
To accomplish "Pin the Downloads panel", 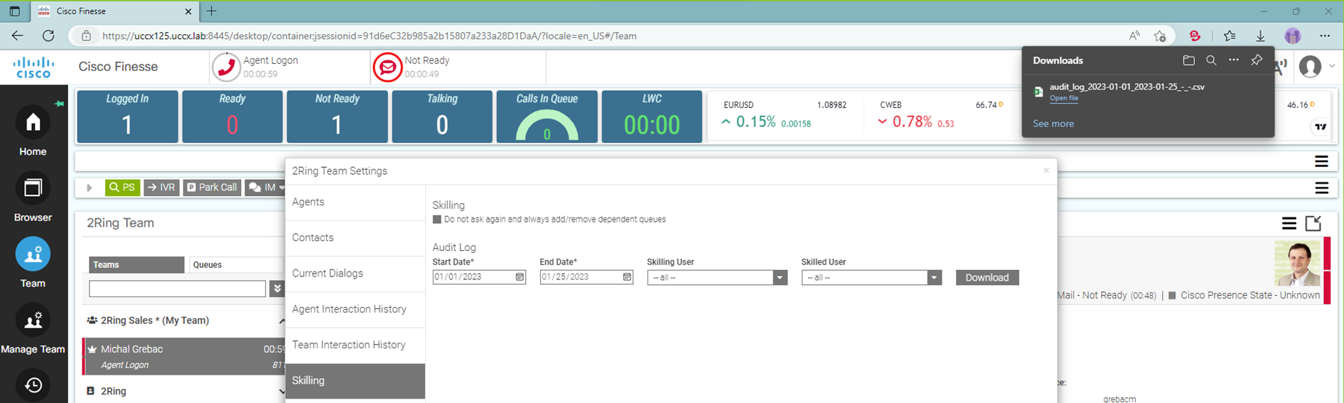I will (1257, 60).
